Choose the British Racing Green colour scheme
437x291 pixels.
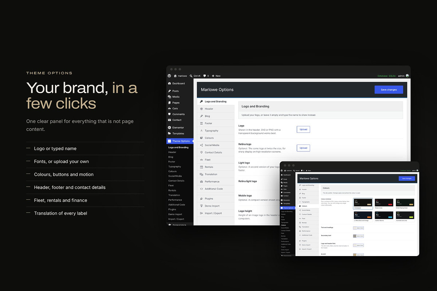pyautogui.click(x=405, y=204)
